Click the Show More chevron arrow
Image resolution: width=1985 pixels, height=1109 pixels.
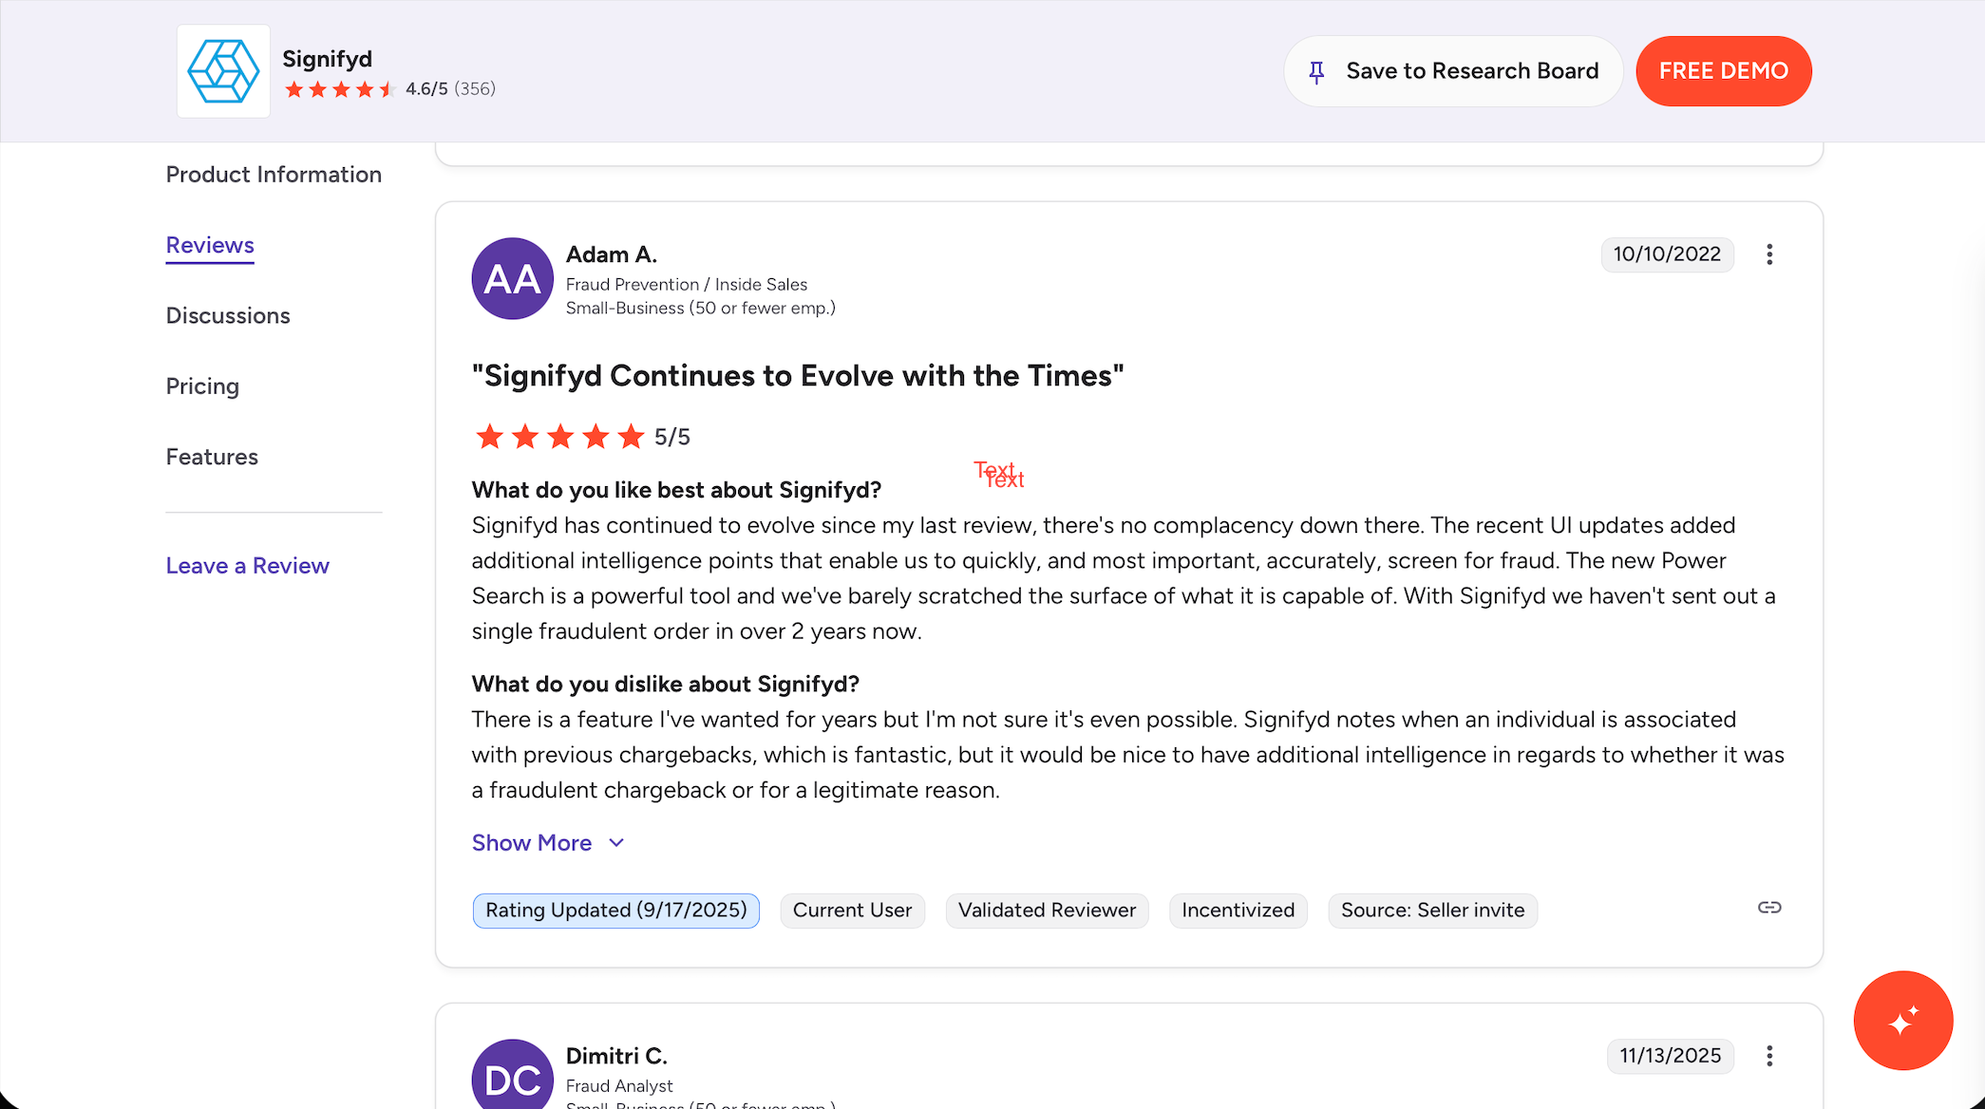[x=616, y=843]
